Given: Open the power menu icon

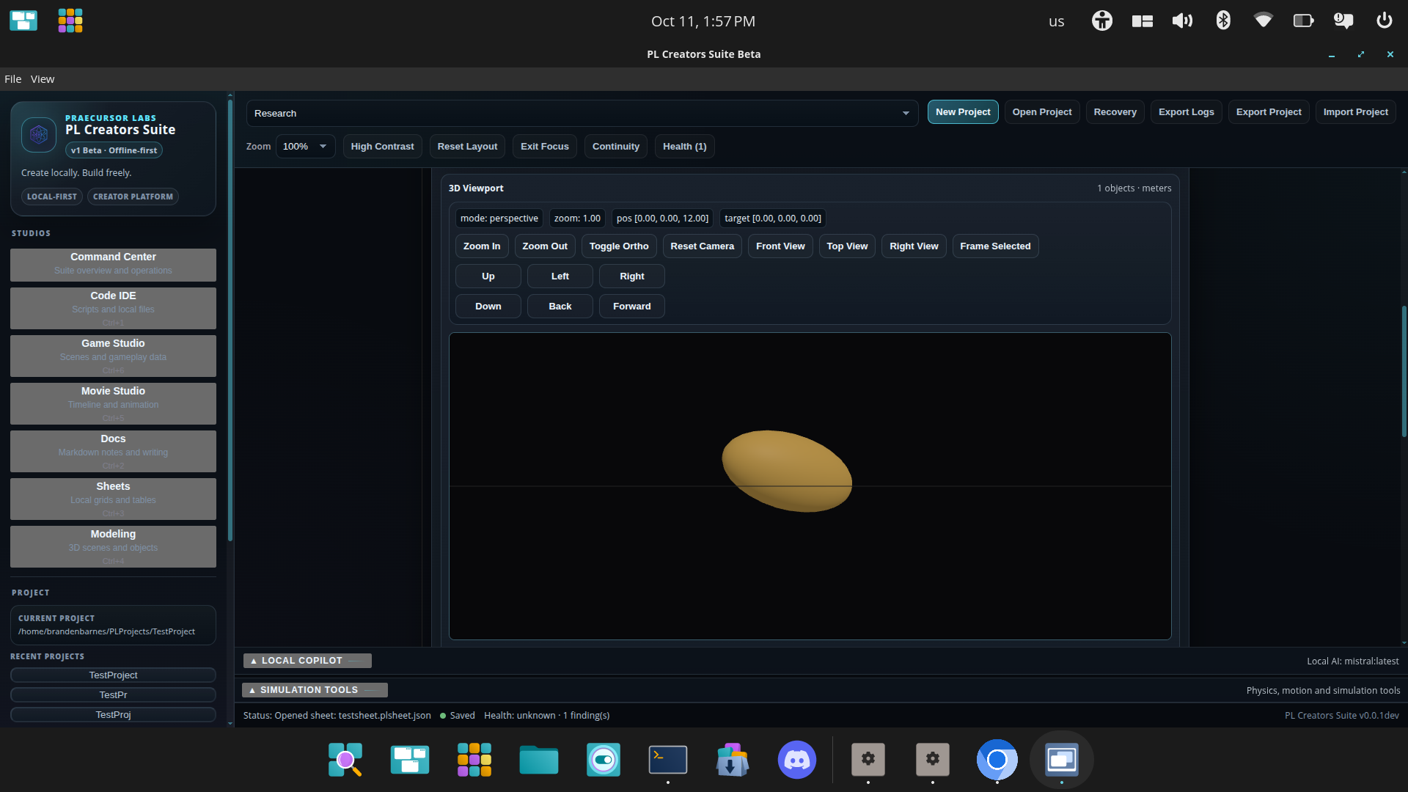Looking at the screenshot, I should (1384, 21).
